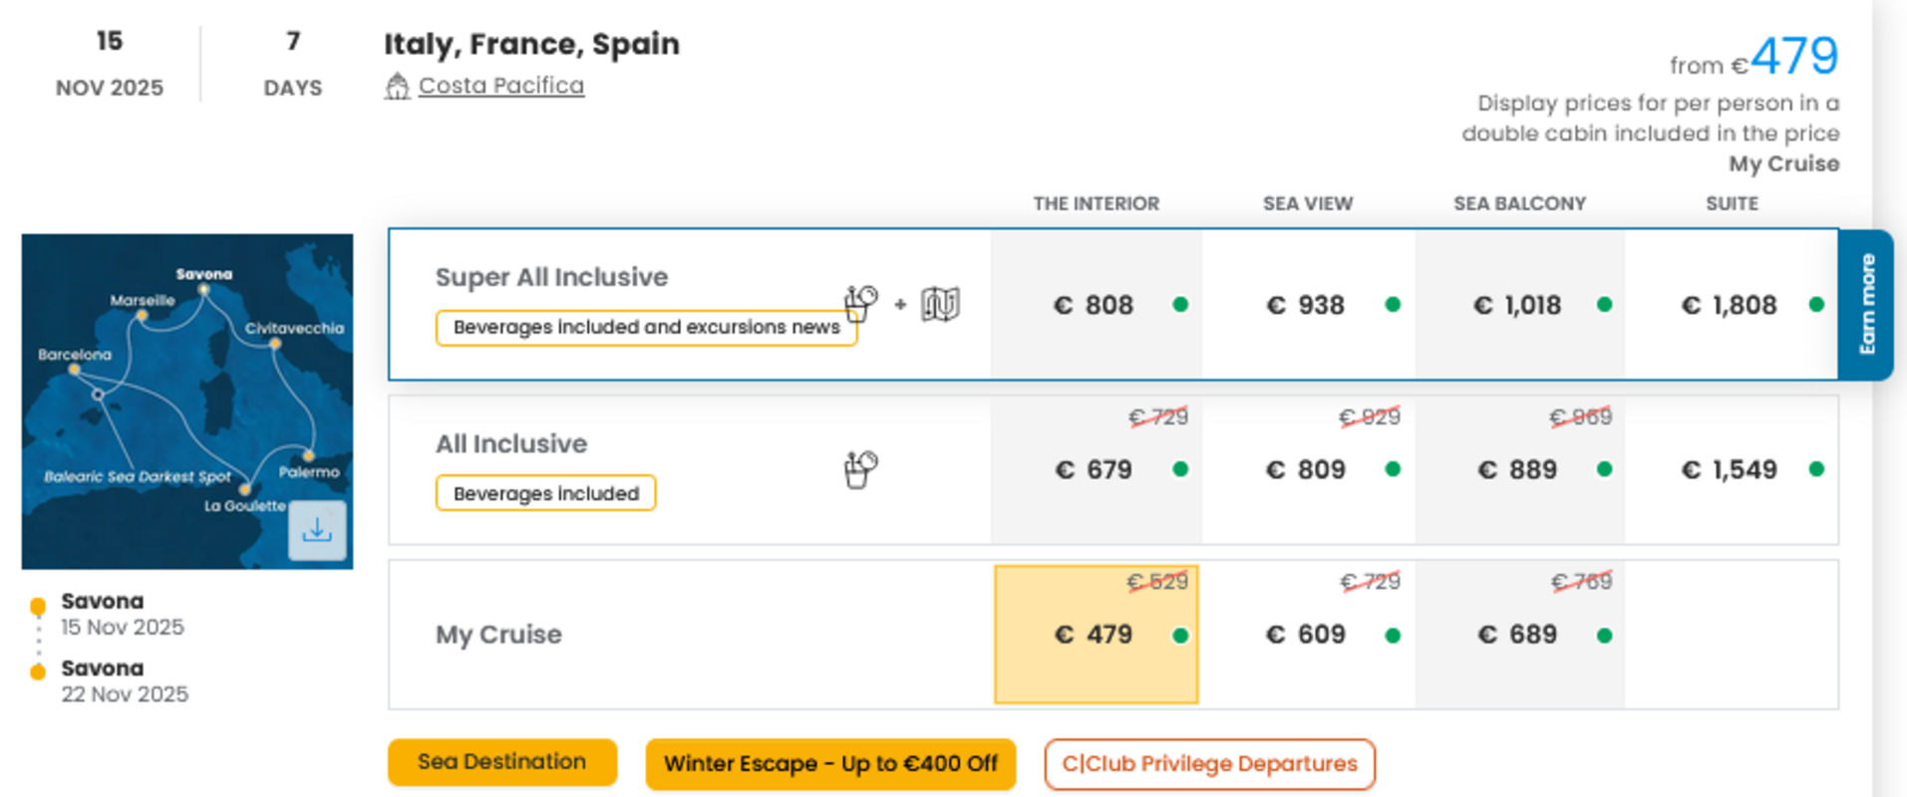Click green availability dot next to € 1,808
1907x797 pixels.
pos(1816,304)
